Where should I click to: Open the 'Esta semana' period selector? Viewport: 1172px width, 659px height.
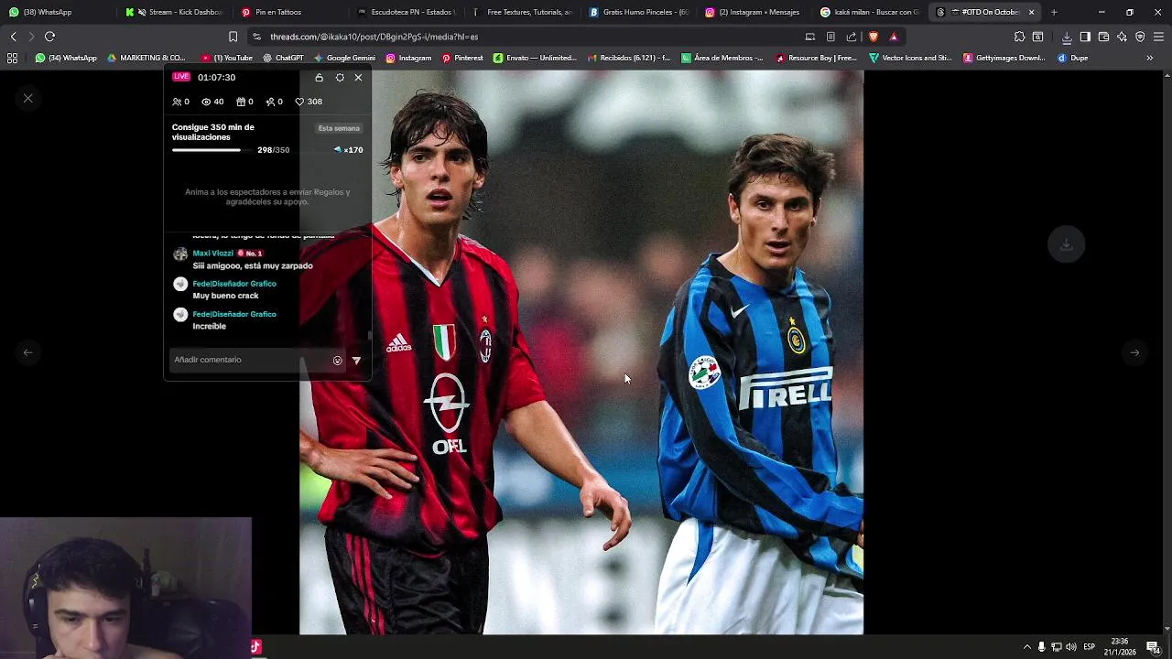[339, 128]
